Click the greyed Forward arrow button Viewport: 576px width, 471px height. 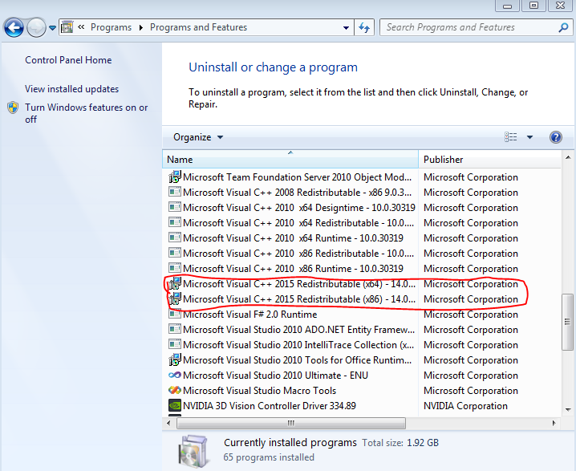tap(36, 27)
